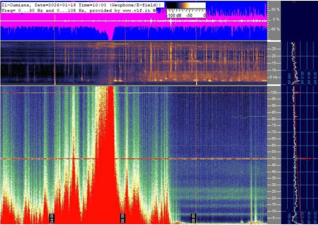Click the 08:00 time marker
This screenshot has width=318, height=225.
(x=193, y=216)
